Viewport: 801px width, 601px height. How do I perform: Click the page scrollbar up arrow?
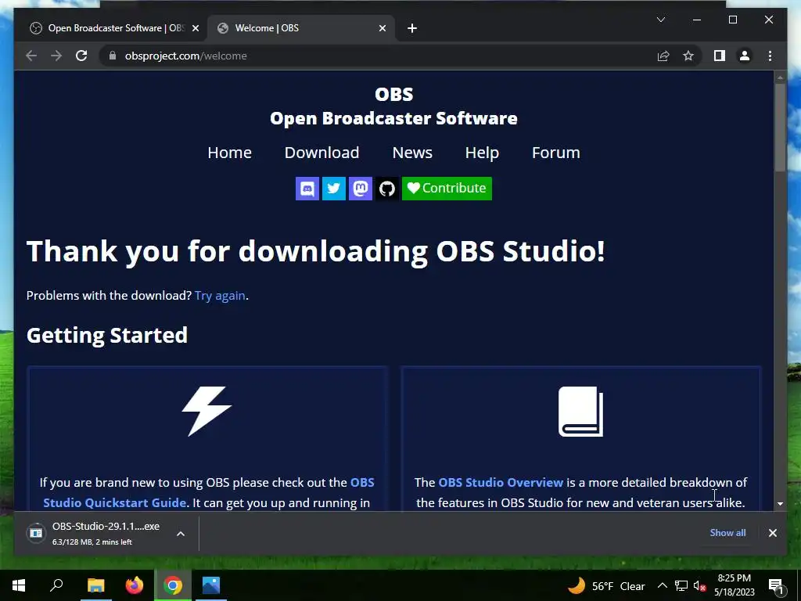click(x=780, y=77)
